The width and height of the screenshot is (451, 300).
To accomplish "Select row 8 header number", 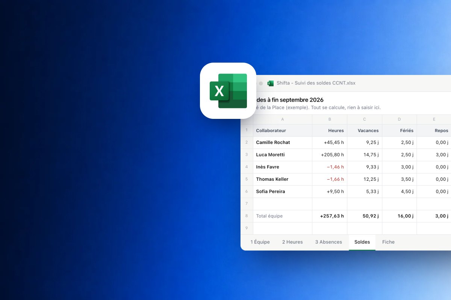I will click(x=247, y=216).
